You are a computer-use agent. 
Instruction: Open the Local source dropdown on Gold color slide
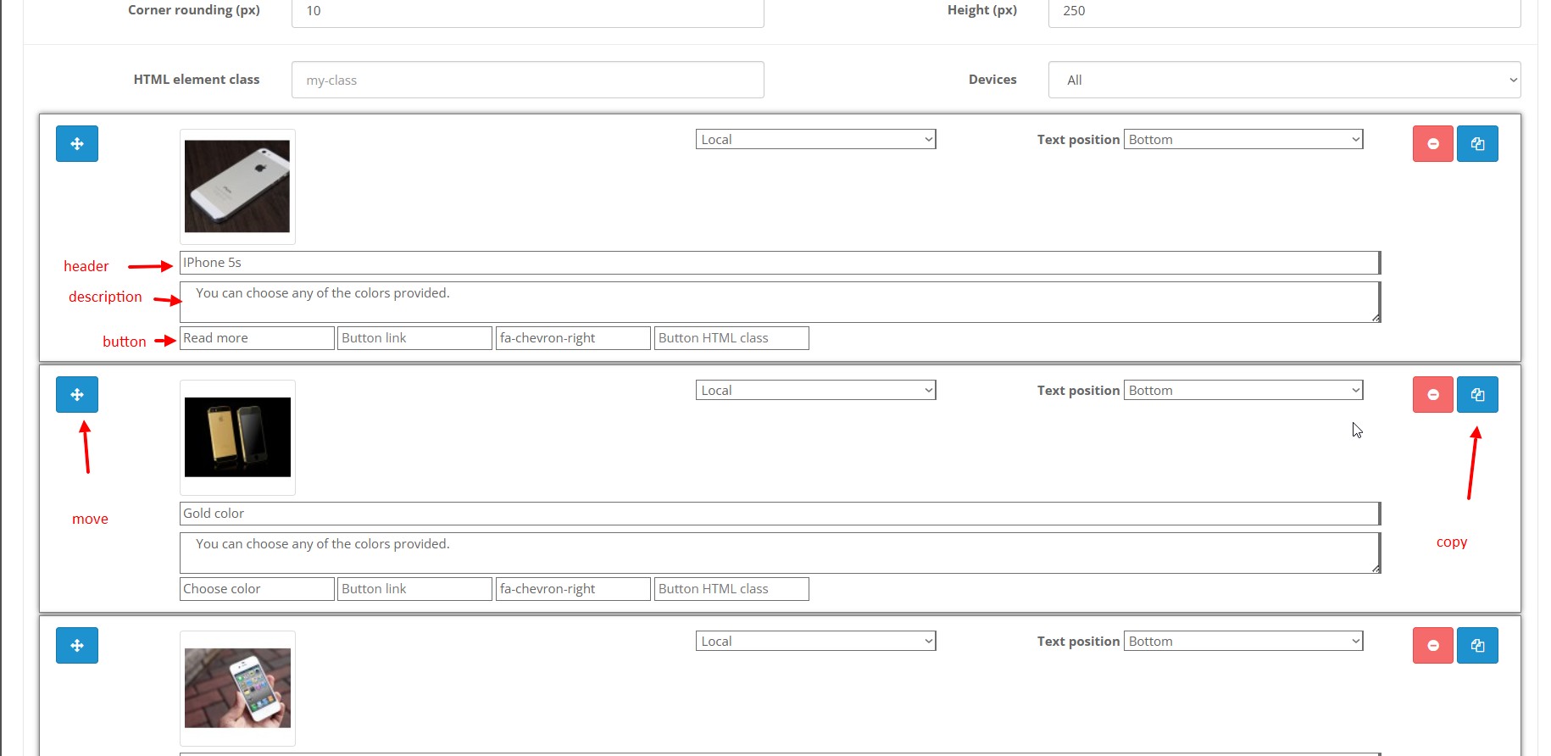tap(815, 391)
